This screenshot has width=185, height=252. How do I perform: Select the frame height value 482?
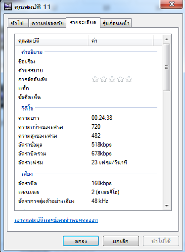[x=96, y=136]
